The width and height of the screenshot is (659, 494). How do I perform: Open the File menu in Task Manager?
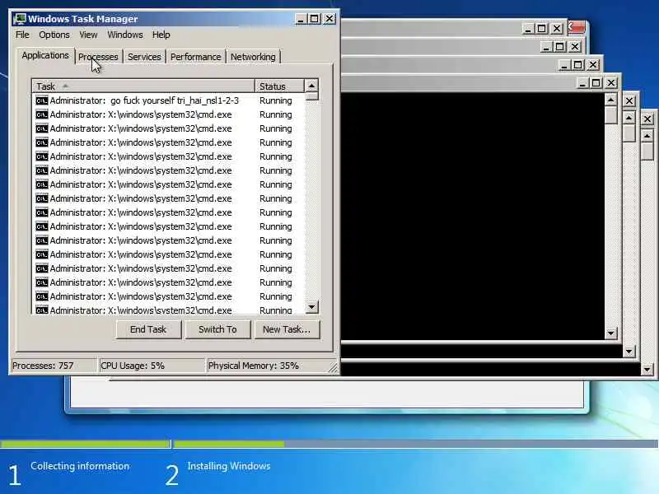tap(22, 35)
